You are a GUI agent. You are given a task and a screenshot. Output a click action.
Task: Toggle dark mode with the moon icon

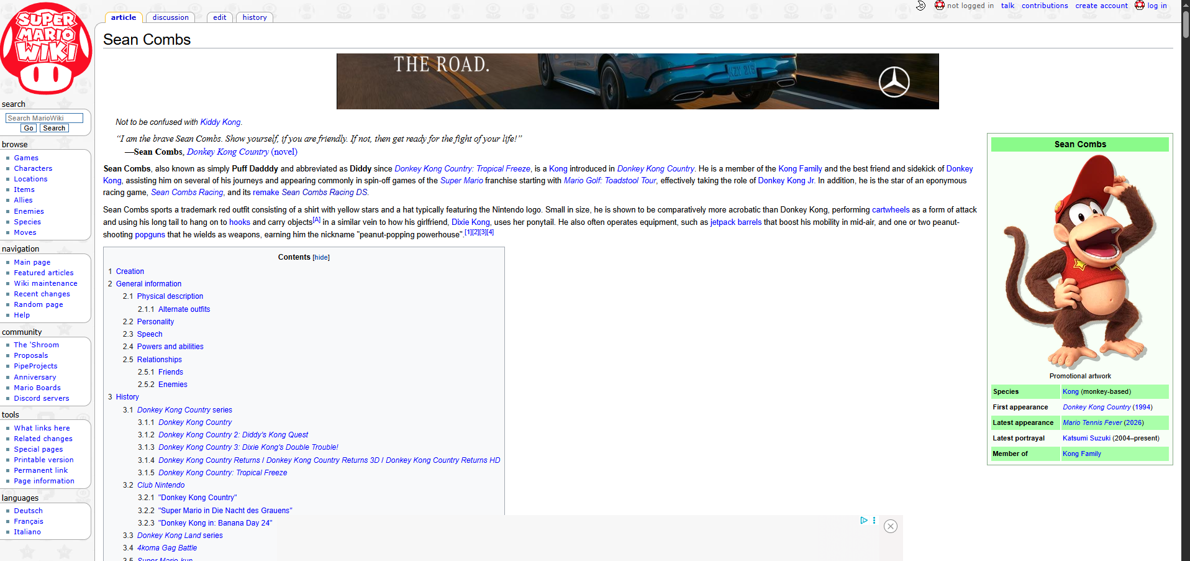920,6
